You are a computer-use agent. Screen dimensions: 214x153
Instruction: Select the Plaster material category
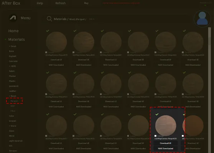coord(12,76)
